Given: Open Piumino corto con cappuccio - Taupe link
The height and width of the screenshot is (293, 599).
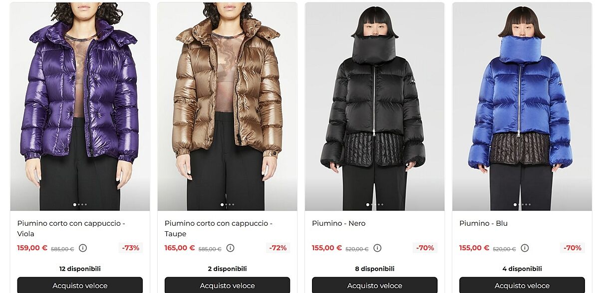Looking at the screenshot, I should [219, 229].
